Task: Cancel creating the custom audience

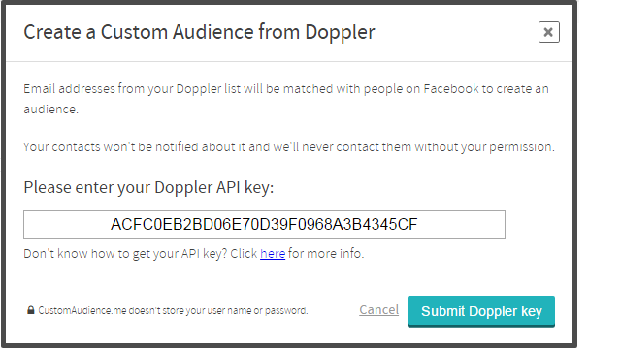Action: (379, 310)
